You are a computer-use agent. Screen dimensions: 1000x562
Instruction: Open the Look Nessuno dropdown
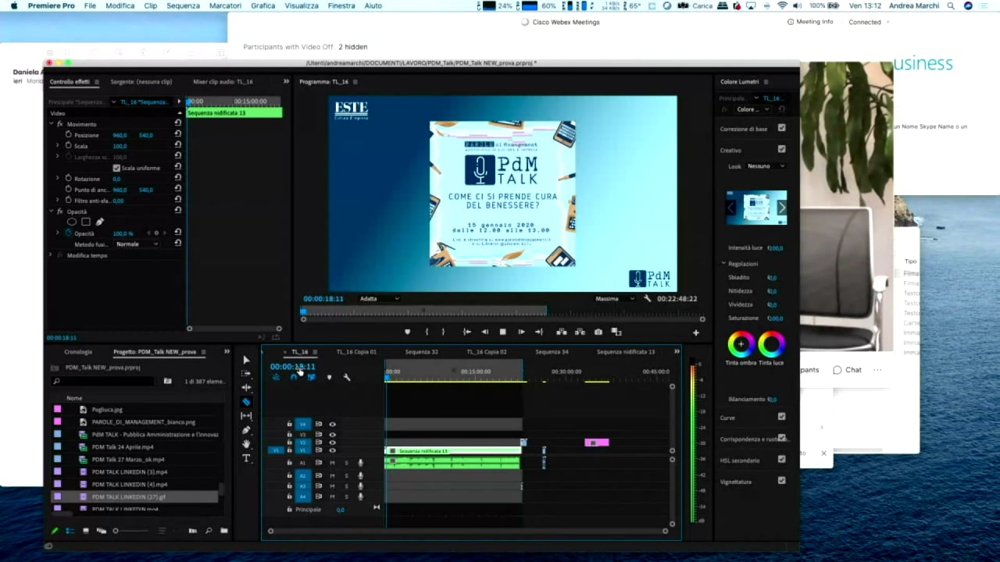pyautogui.click(x=766, y=166)
